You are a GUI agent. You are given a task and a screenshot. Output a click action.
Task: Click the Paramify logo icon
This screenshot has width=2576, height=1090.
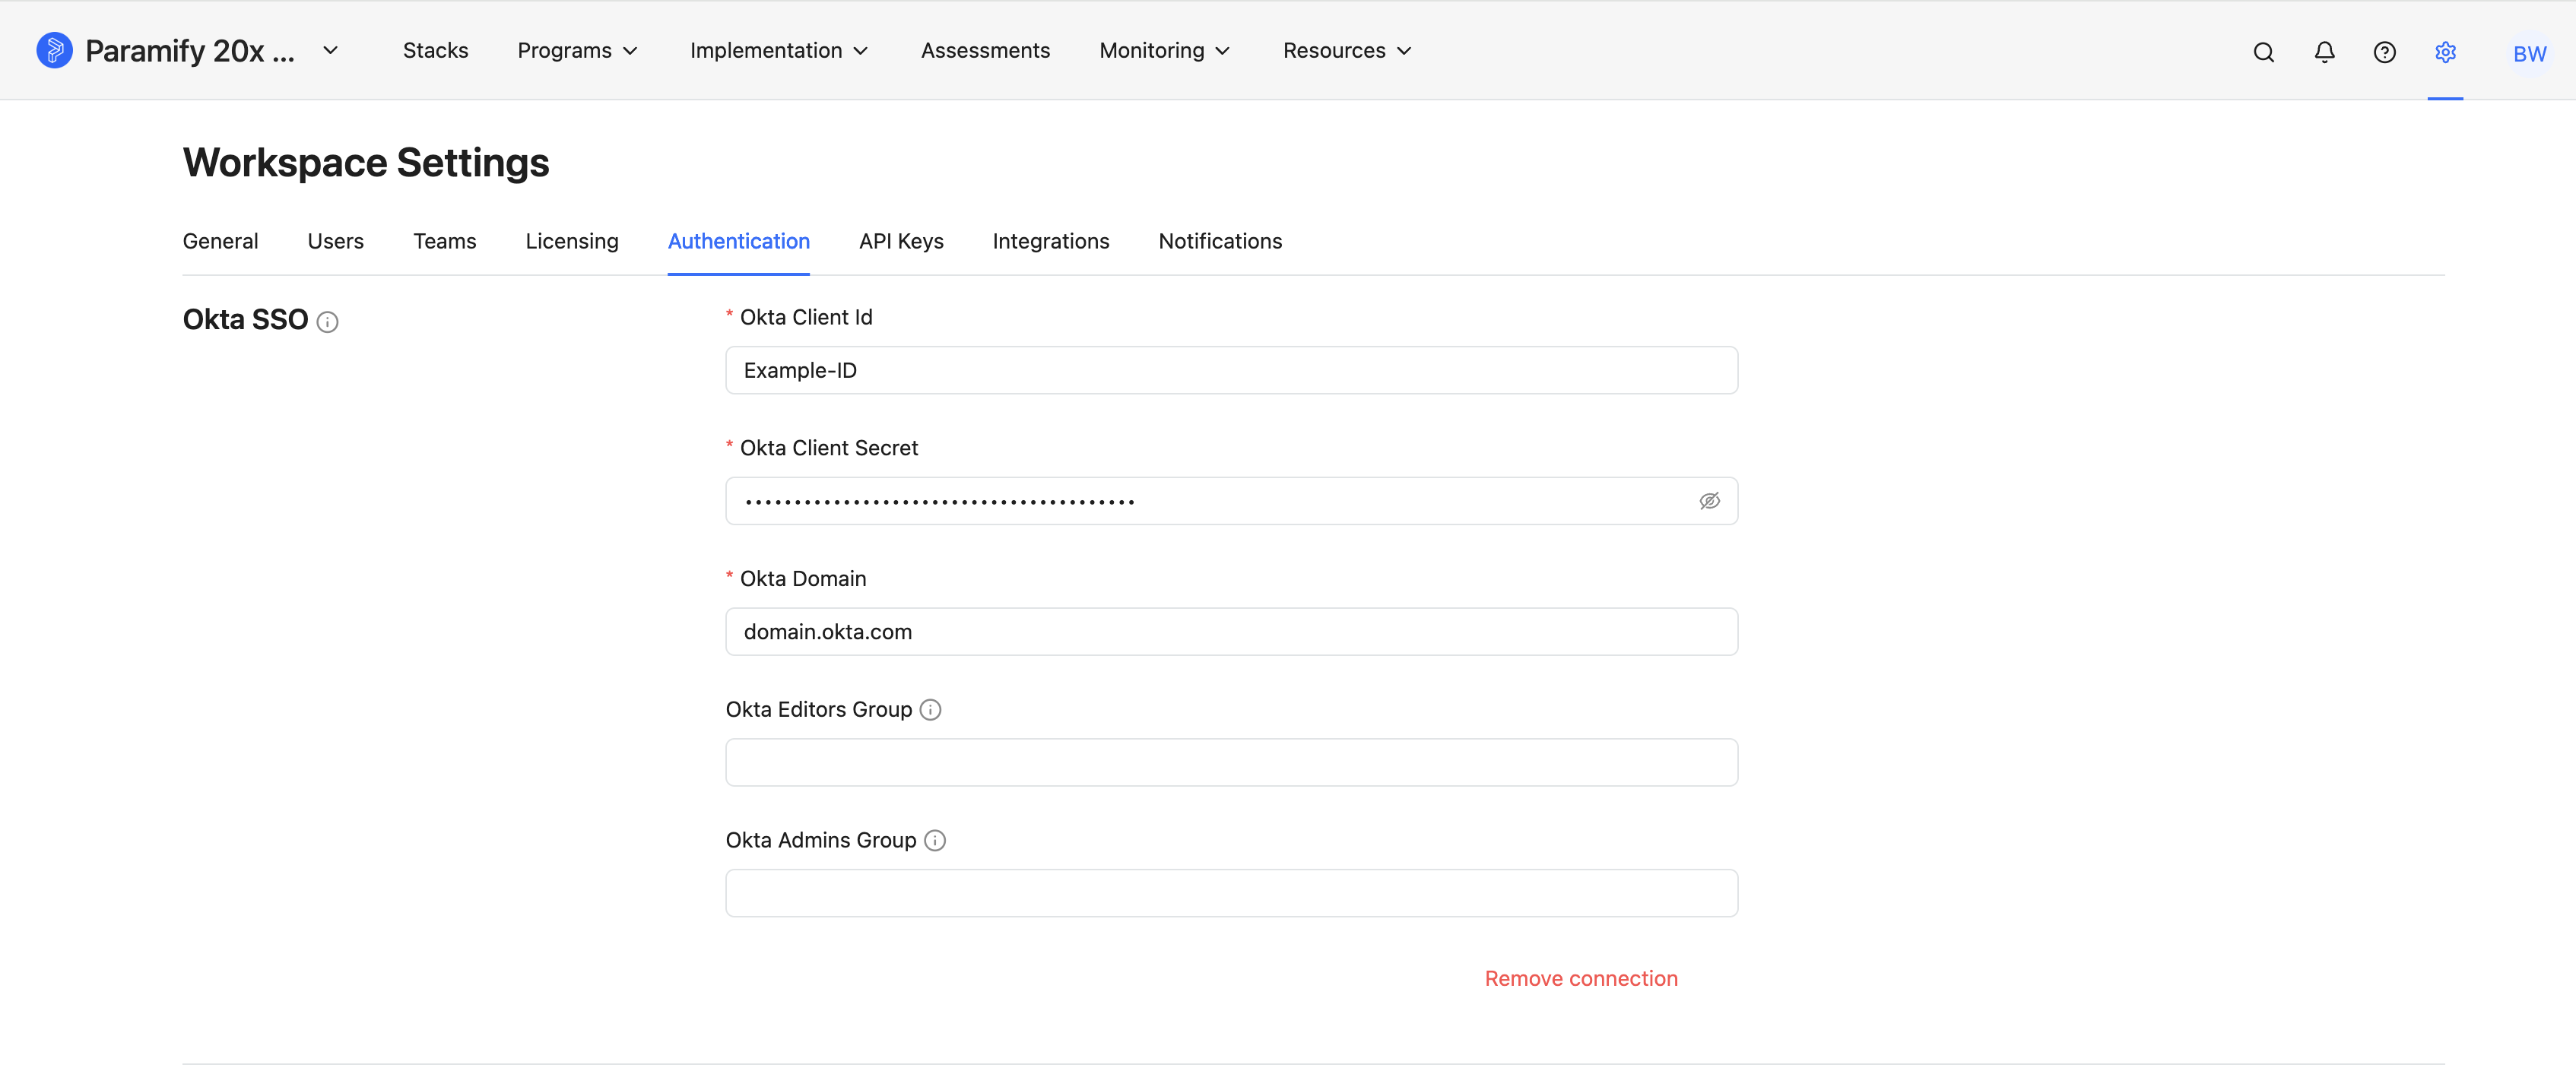pyautogui.click(x=54, y=50)
